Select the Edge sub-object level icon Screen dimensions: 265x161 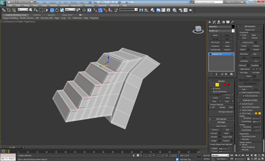(x=217, y=85)
